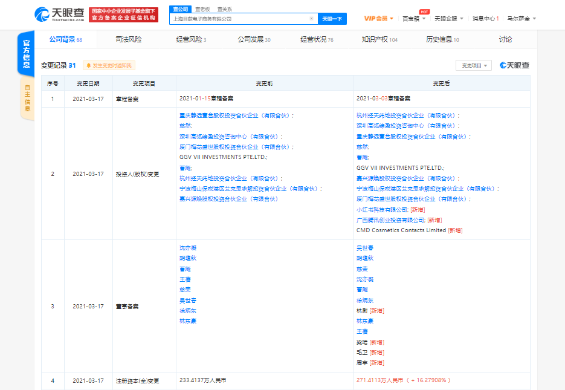Click the 天眼查 logo in the header

[59, 15]
